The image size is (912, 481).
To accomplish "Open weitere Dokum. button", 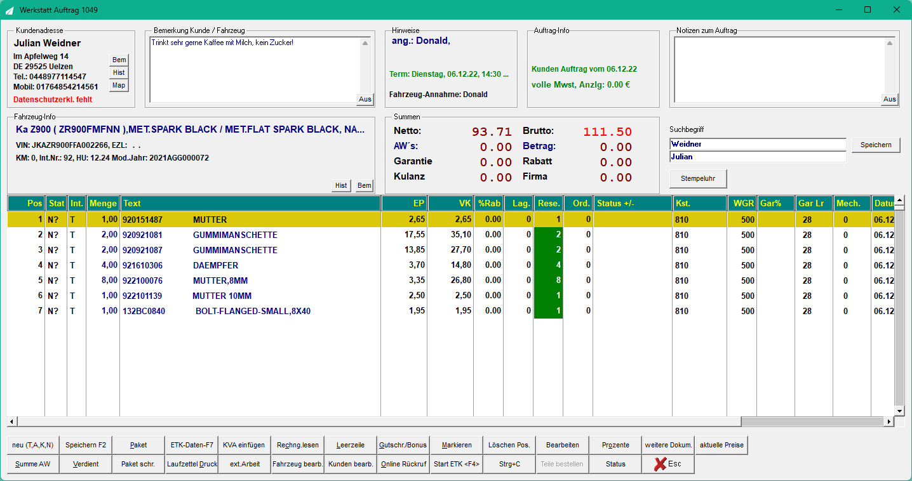I will point(668,445).
